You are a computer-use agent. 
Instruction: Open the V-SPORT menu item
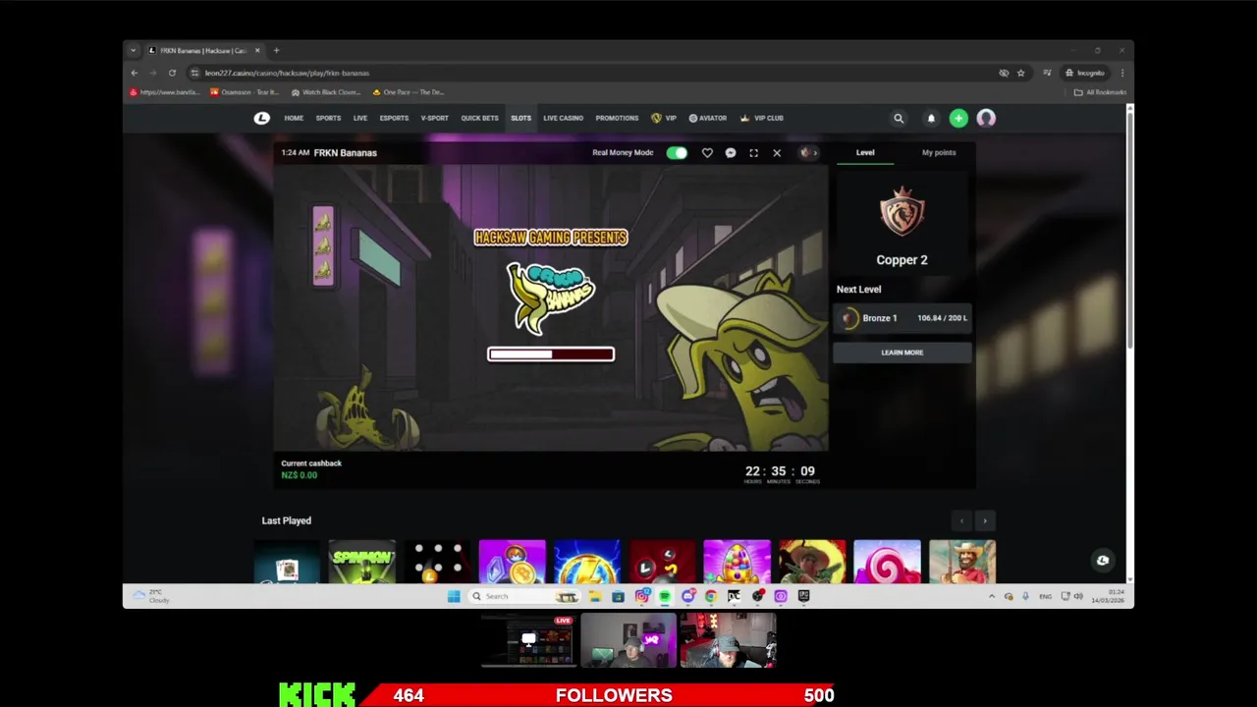(434, 118)
